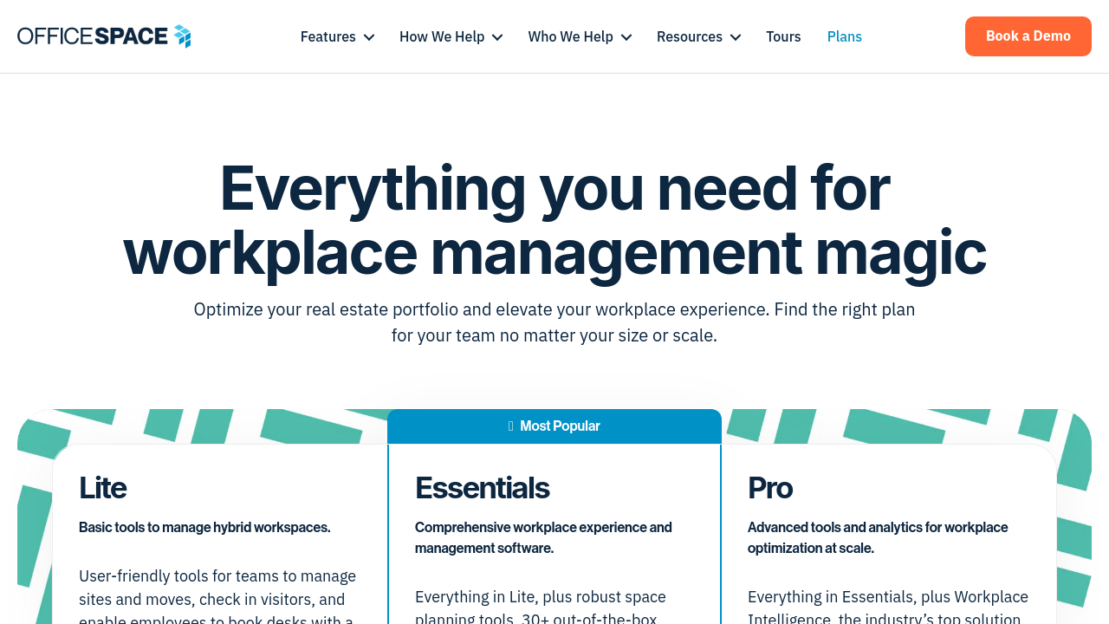Viewport: 1109px width, 624px height.
Task: Select the Pro plan heading
Action: pos(769,488)
